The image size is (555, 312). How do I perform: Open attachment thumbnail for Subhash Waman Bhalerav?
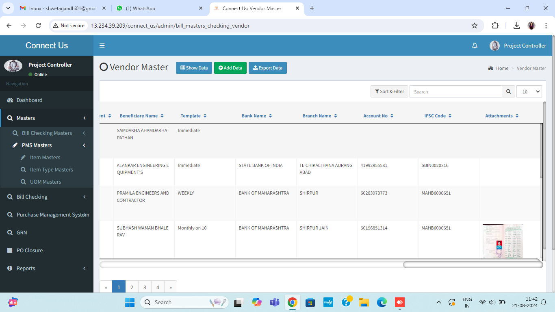click(x=503, y=241)
